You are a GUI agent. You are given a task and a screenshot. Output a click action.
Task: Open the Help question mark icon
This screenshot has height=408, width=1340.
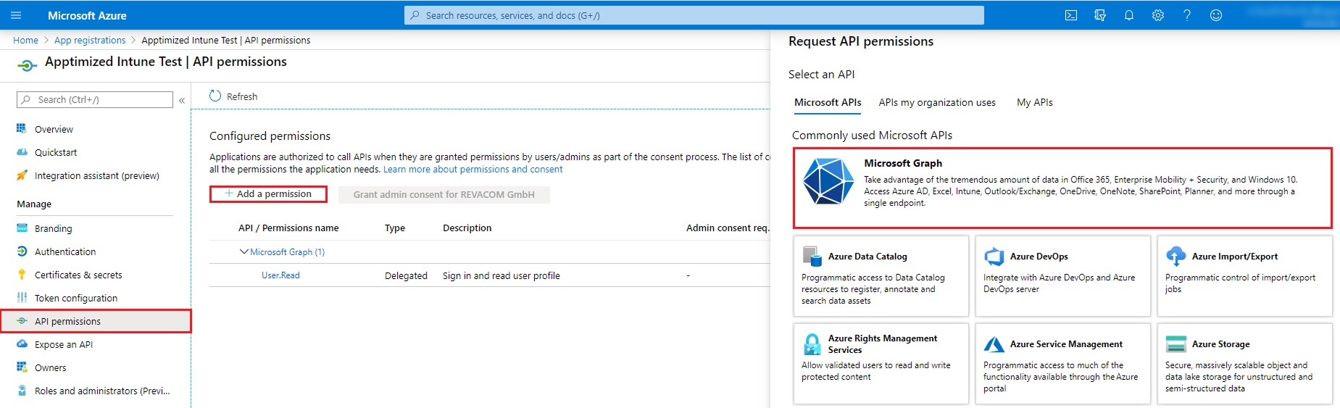1187,15
